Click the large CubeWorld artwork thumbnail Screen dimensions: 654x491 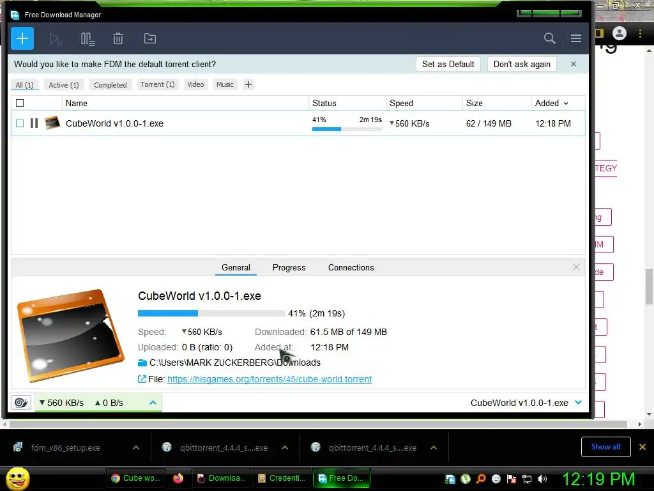click(70, 335)
